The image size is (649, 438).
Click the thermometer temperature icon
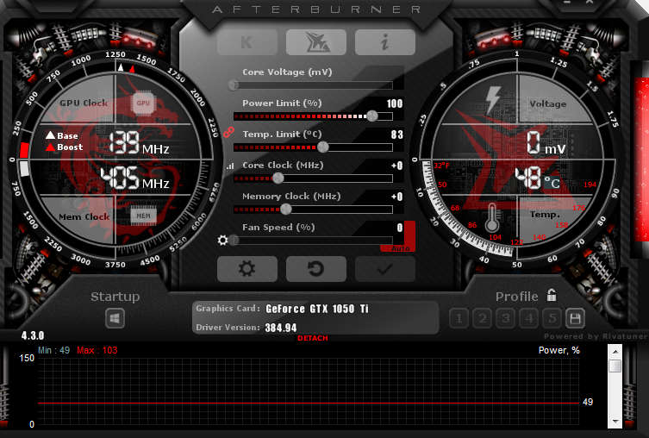pos(492,218)
